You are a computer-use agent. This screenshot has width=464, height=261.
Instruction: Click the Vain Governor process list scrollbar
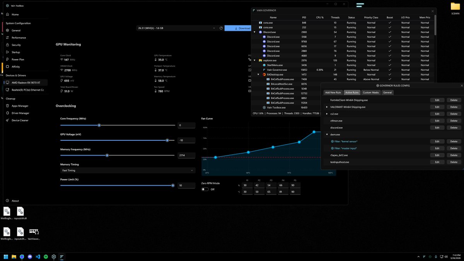(x=435, y=25)
